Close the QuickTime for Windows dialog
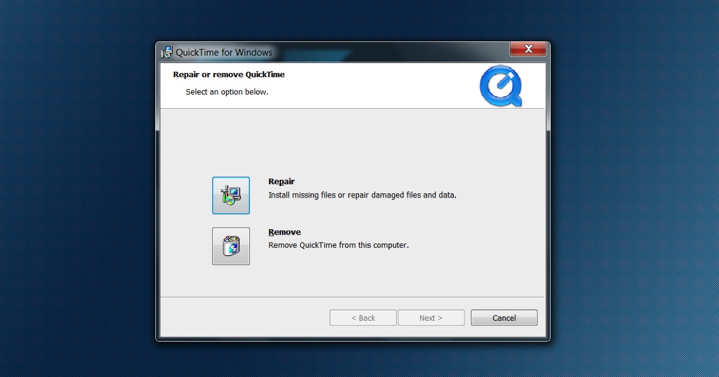This screenshot has width=719, height=377. click(x=528, y=49)
